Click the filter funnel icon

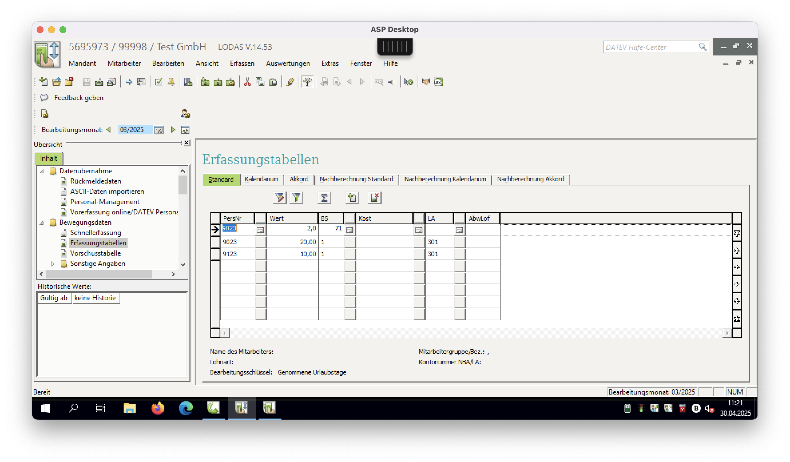[x=296, y=198]
